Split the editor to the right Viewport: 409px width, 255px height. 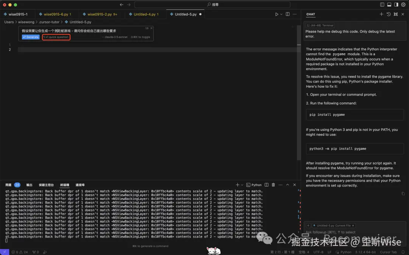click(x=287, y=14)
